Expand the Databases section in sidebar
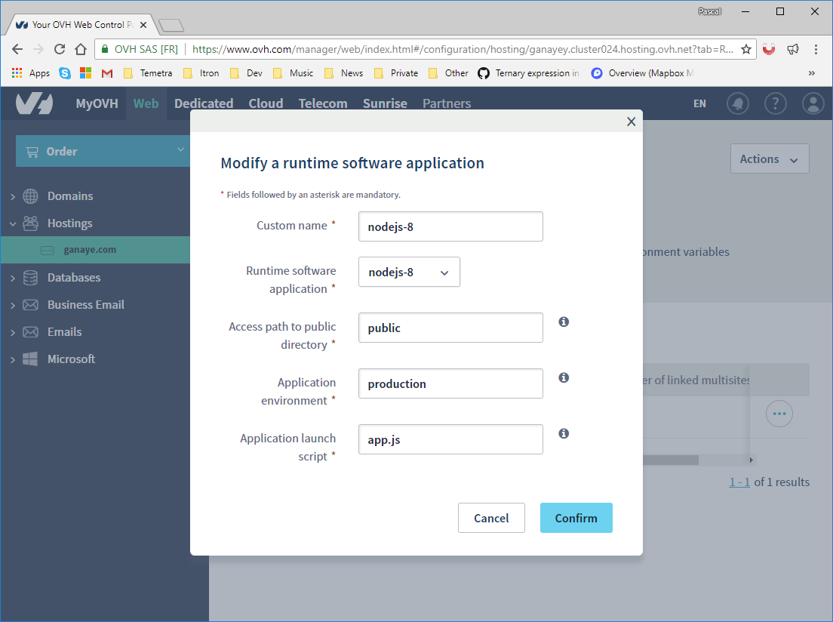Screen dimensions: 833x622 click(13, 279)
